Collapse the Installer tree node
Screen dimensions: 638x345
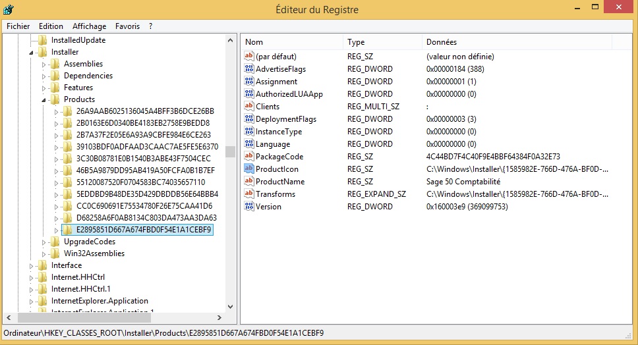tap(32, 53)
